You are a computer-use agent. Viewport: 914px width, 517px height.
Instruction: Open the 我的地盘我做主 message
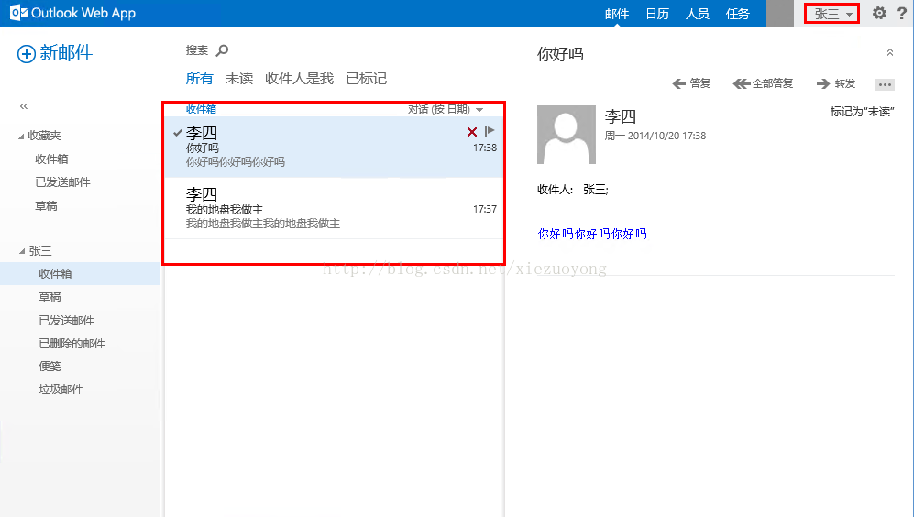point(334,208)
